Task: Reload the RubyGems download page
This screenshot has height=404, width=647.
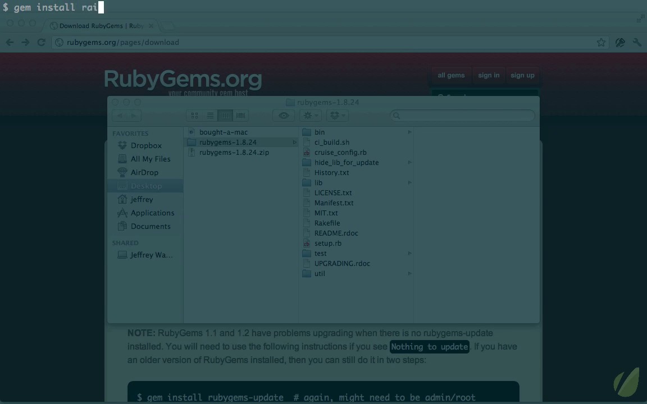Action: pyautogui.click(x=41, y=43)
